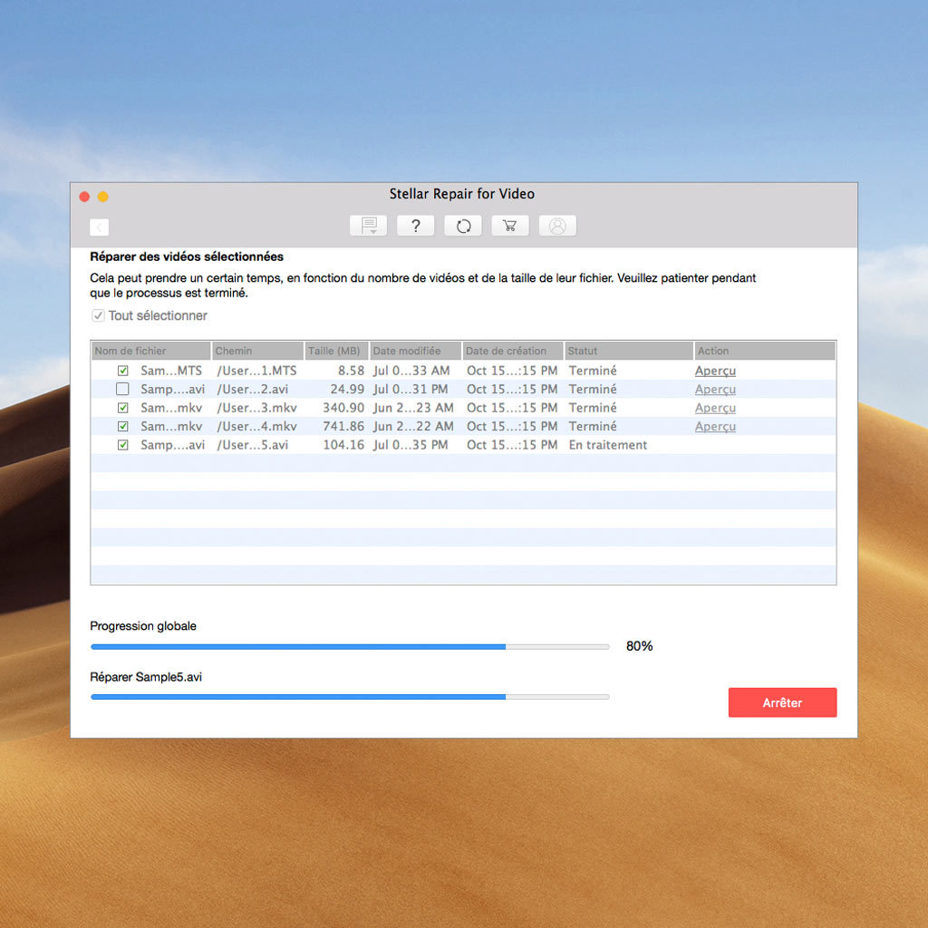928x928 pixels.
Task: Uncheck the 741.86 MB mkv file checkbox
Action: click(x=122, y=426)
